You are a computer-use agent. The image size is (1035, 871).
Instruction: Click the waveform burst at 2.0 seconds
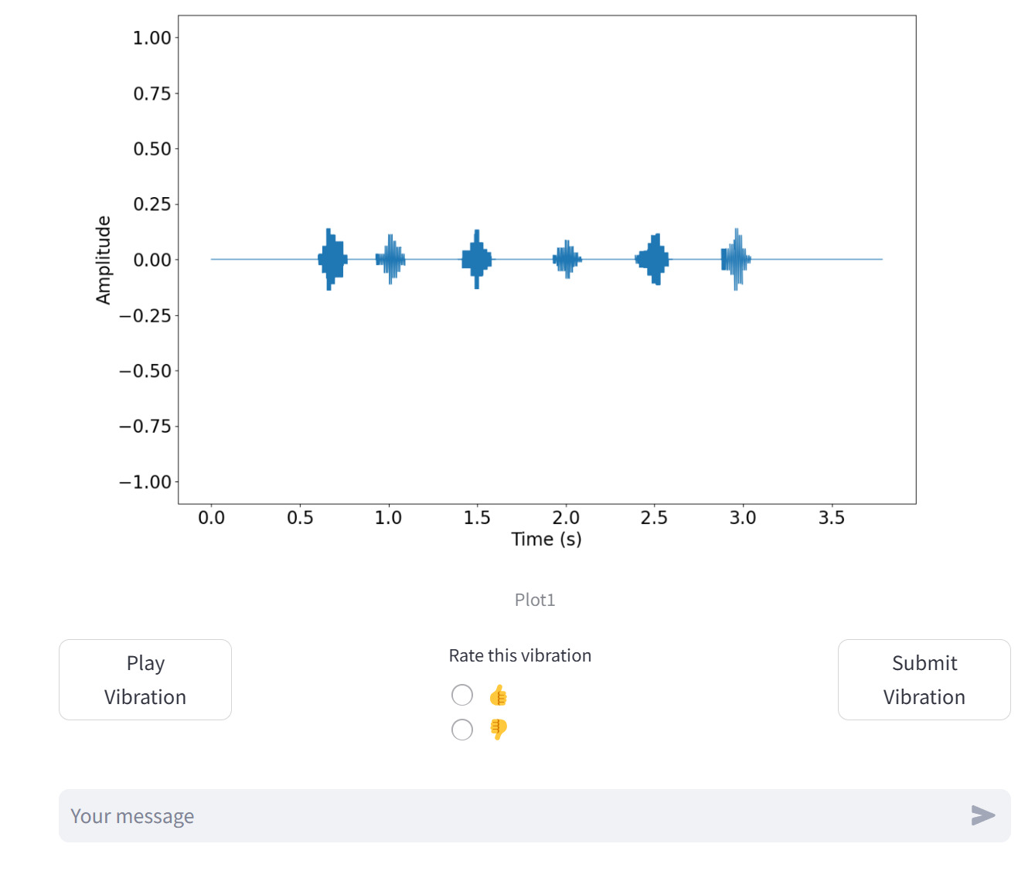coord(567,260)
